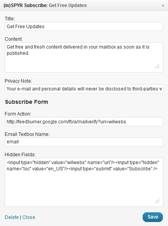Click the "Form Action:" label

pos(18,114)
